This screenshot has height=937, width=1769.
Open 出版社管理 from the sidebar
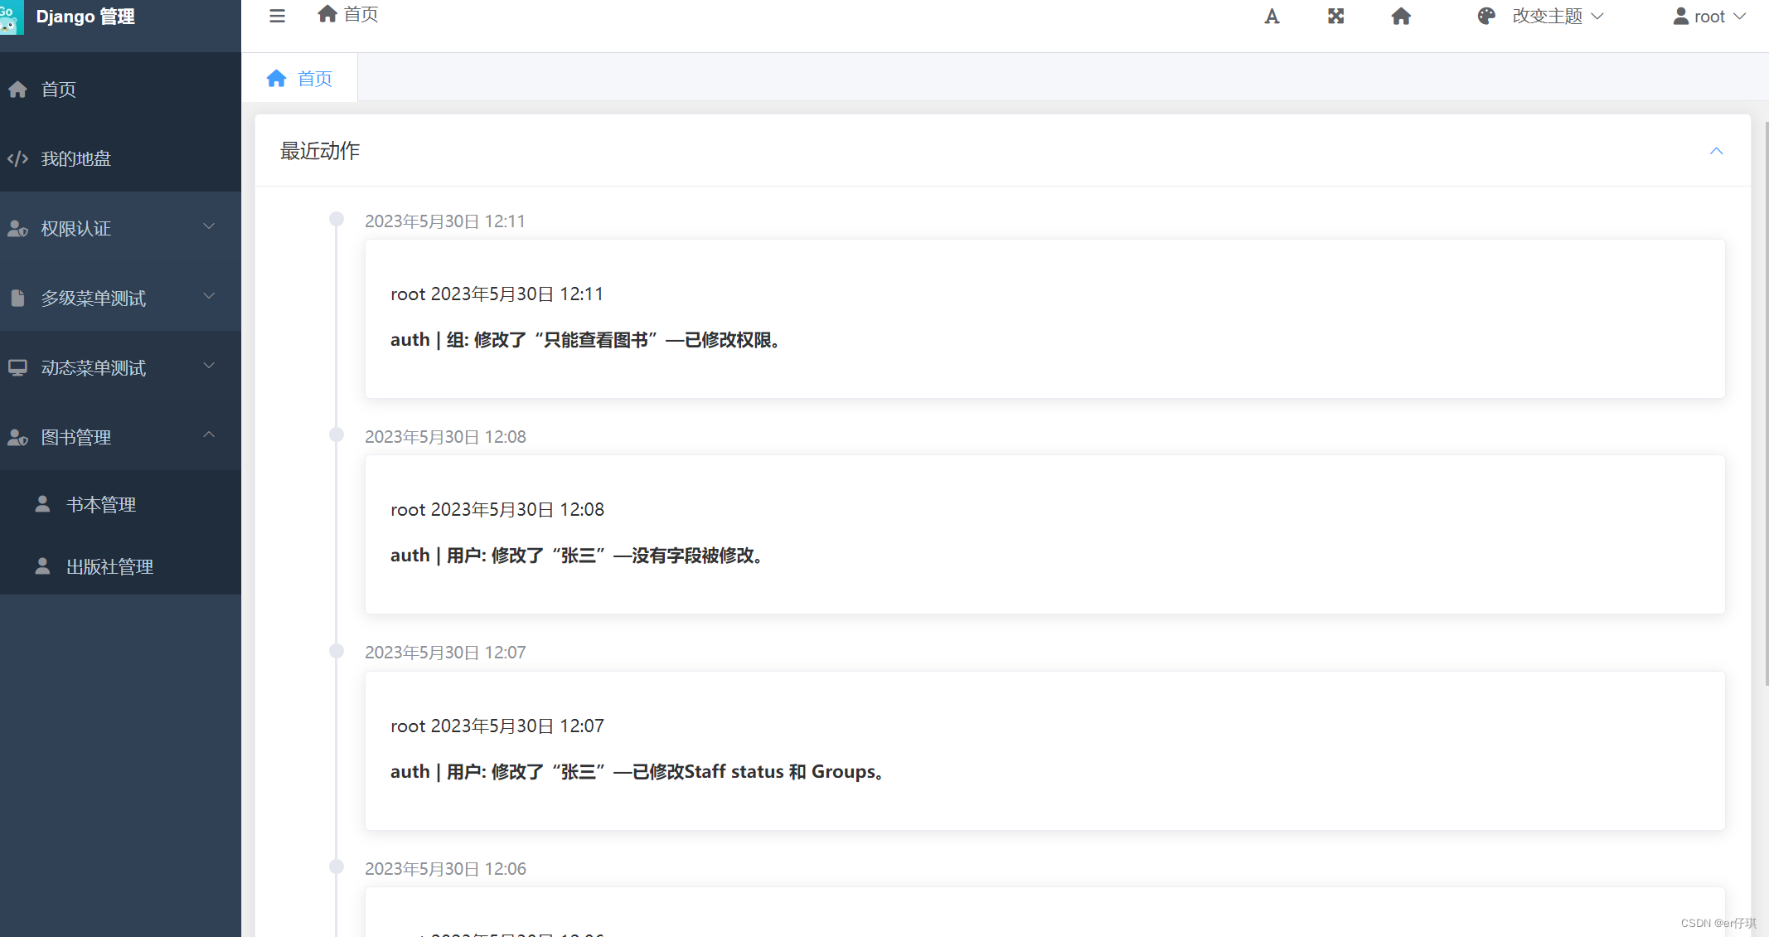(109, 566)
